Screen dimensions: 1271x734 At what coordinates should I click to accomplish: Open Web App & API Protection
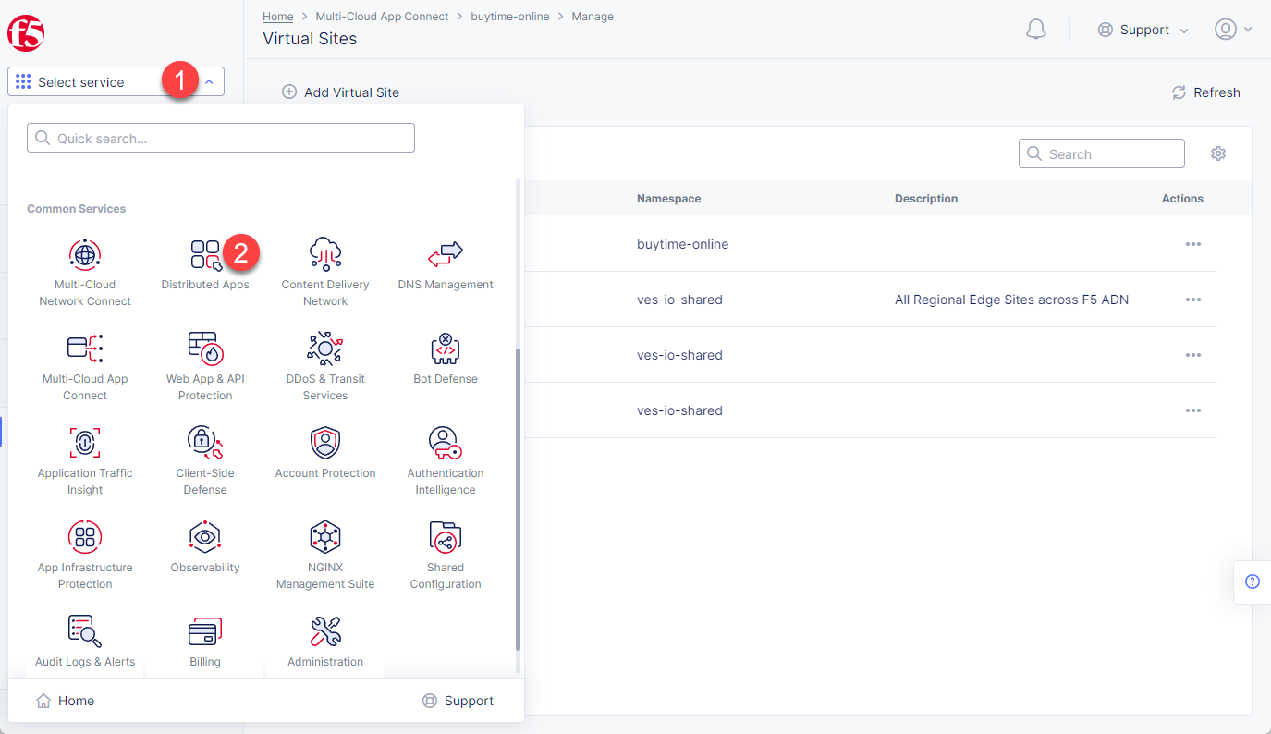[x=205, y=366]
